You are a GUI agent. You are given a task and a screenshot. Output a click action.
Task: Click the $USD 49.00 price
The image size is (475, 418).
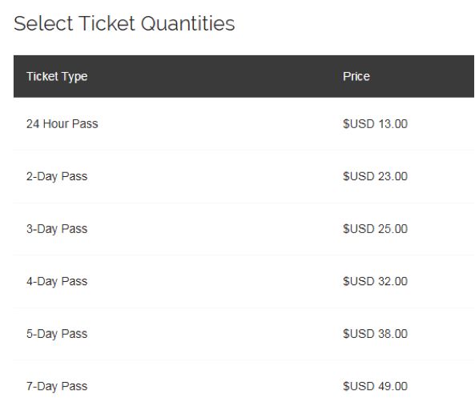(x=375, y=386)
